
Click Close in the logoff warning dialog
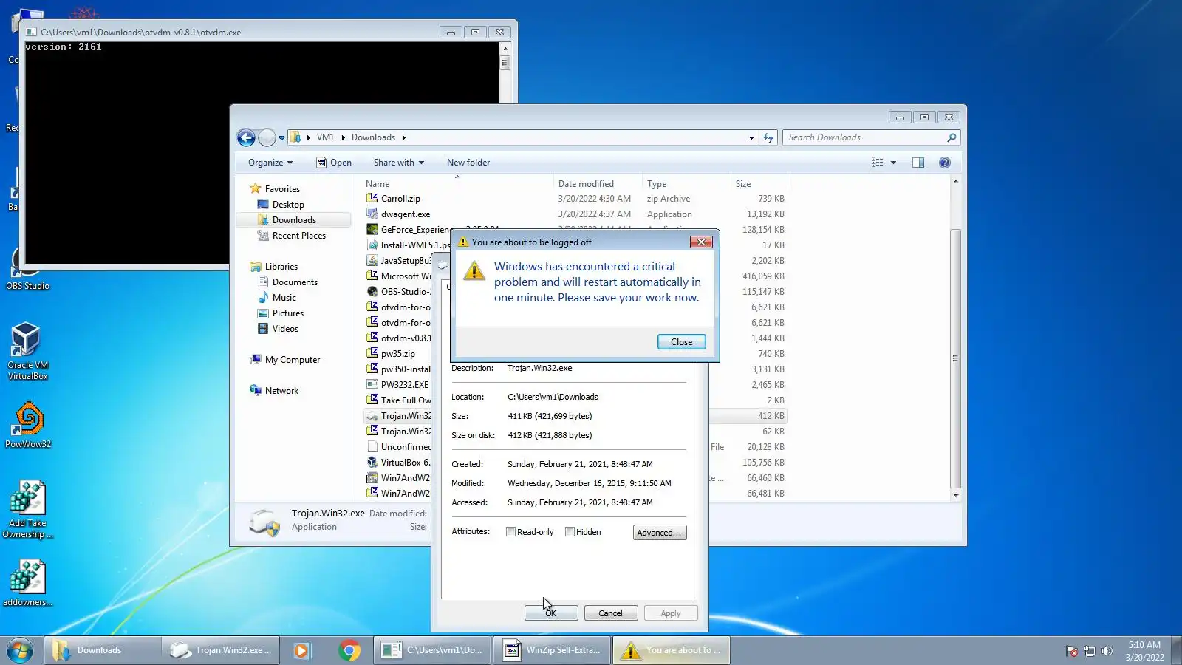coord(681,342)
